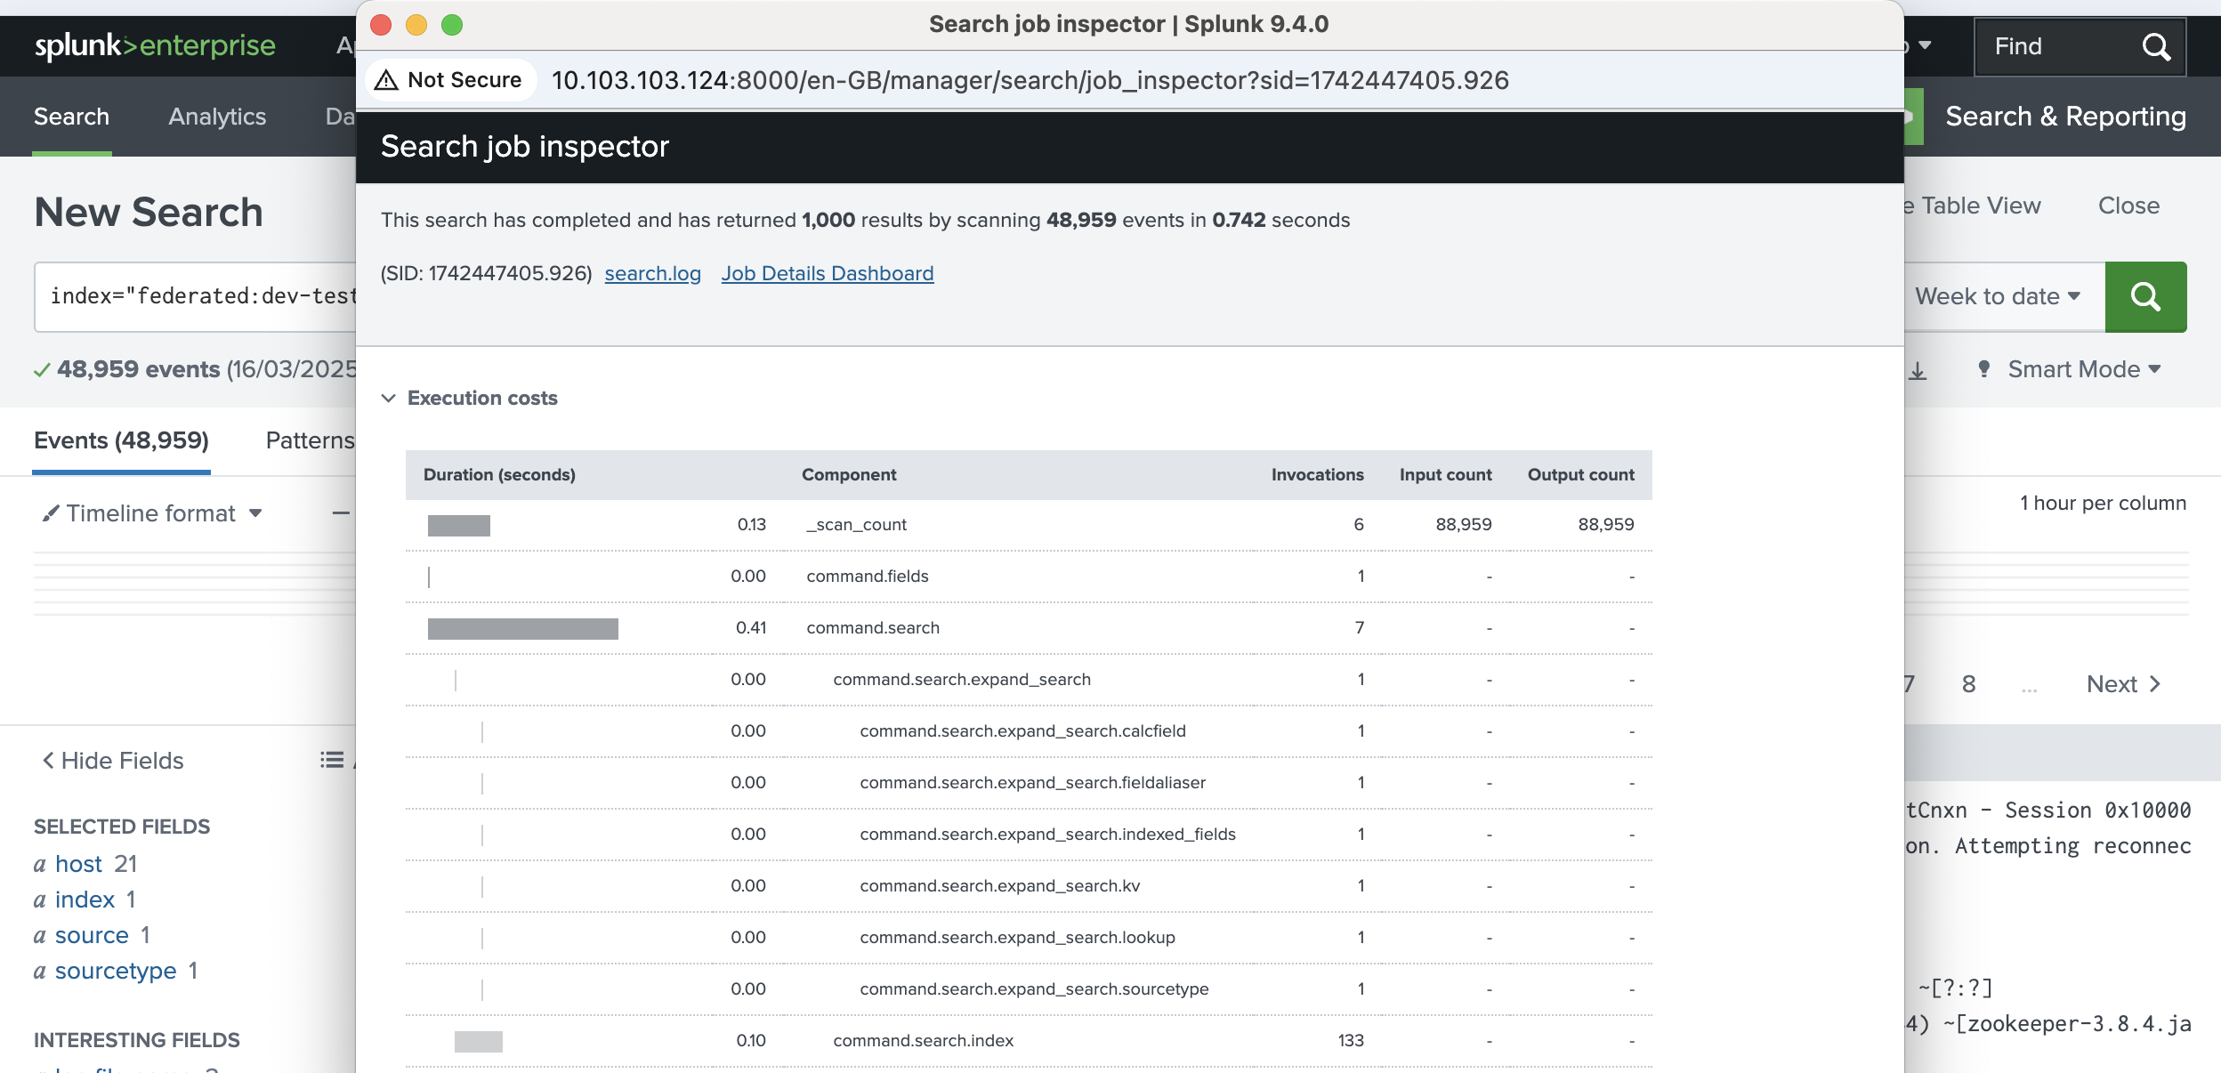Collapse the Execution costs section
This screenshot has height=1073, width=2221.
(x=388, y=398)
